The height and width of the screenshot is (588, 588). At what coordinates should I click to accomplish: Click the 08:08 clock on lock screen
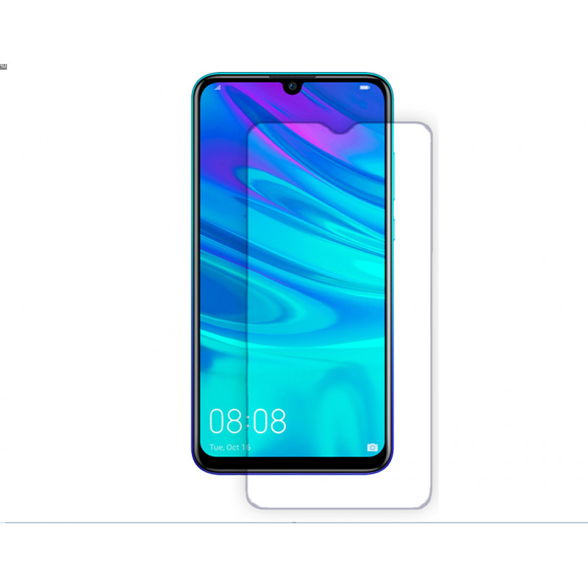248,420
